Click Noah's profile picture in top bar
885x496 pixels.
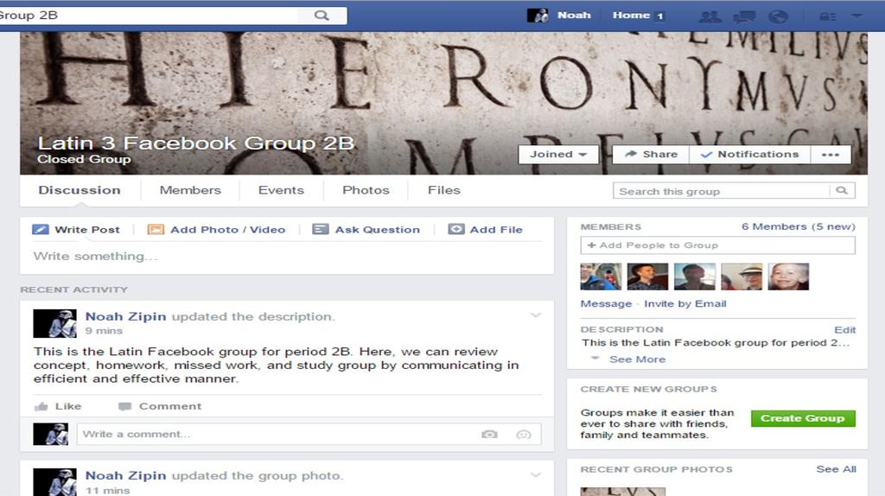click(x=538, y=16)
